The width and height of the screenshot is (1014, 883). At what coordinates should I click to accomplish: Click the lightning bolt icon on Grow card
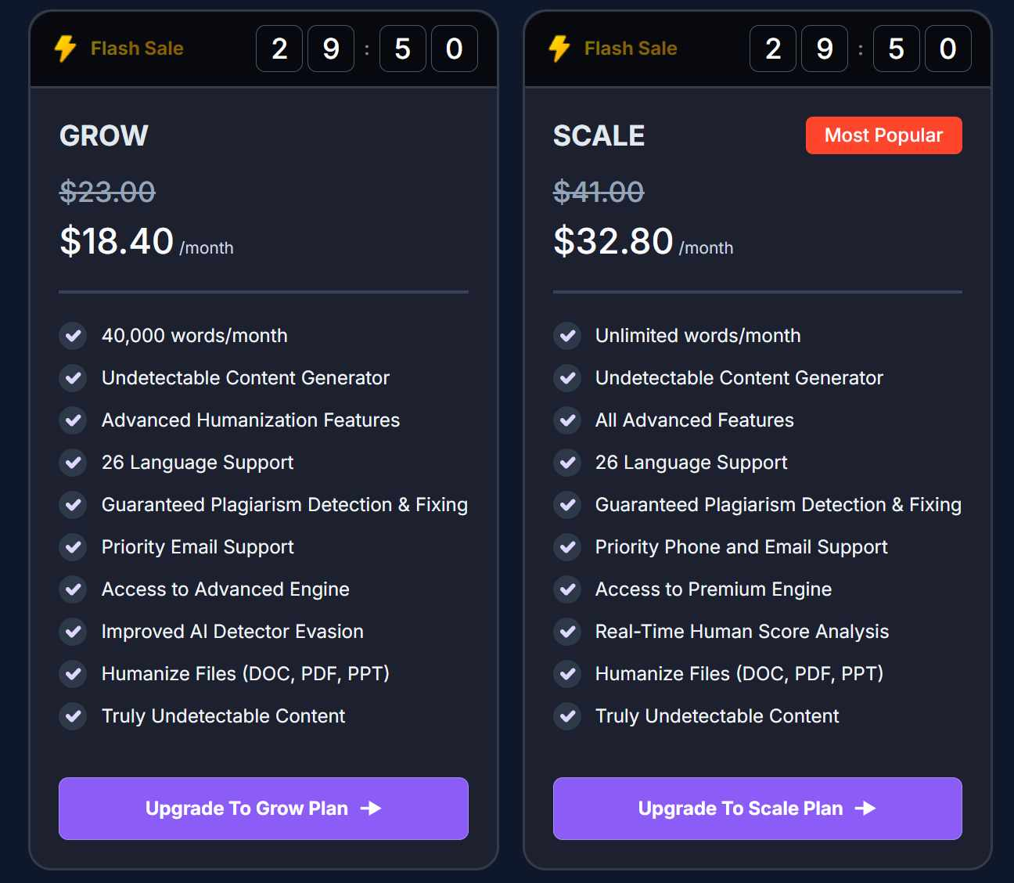(63, 48)
